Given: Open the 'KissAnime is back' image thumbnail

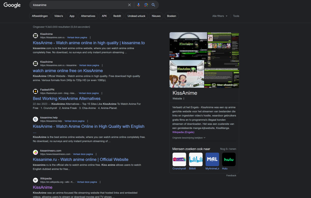Looking at the screenshot, I should 187,74.
